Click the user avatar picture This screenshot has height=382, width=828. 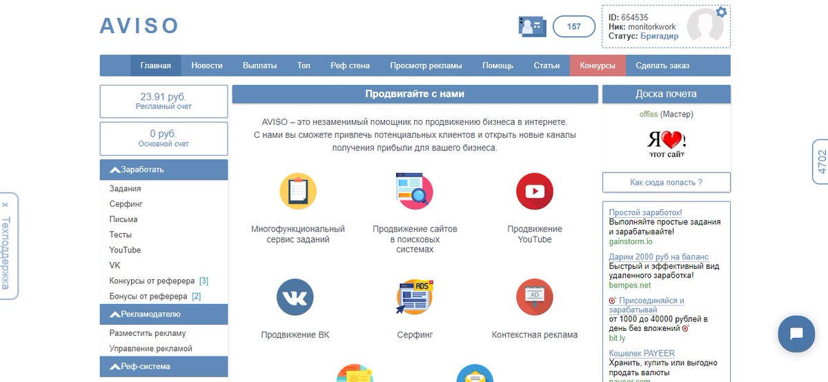pos(705,26)
